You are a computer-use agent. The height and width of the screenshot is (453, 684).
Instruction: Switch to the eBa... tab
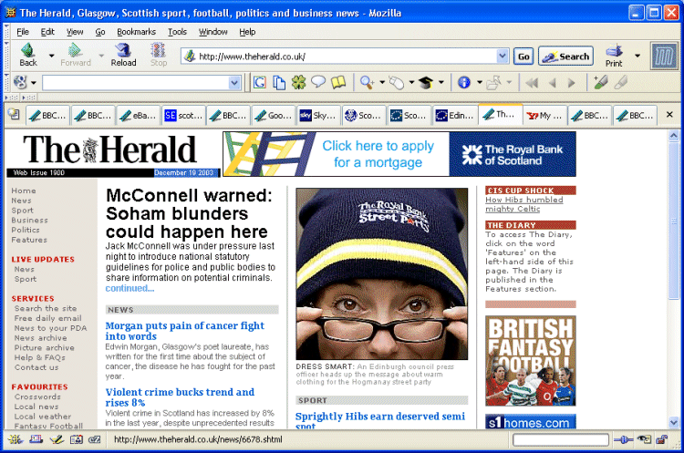(138, 116)
